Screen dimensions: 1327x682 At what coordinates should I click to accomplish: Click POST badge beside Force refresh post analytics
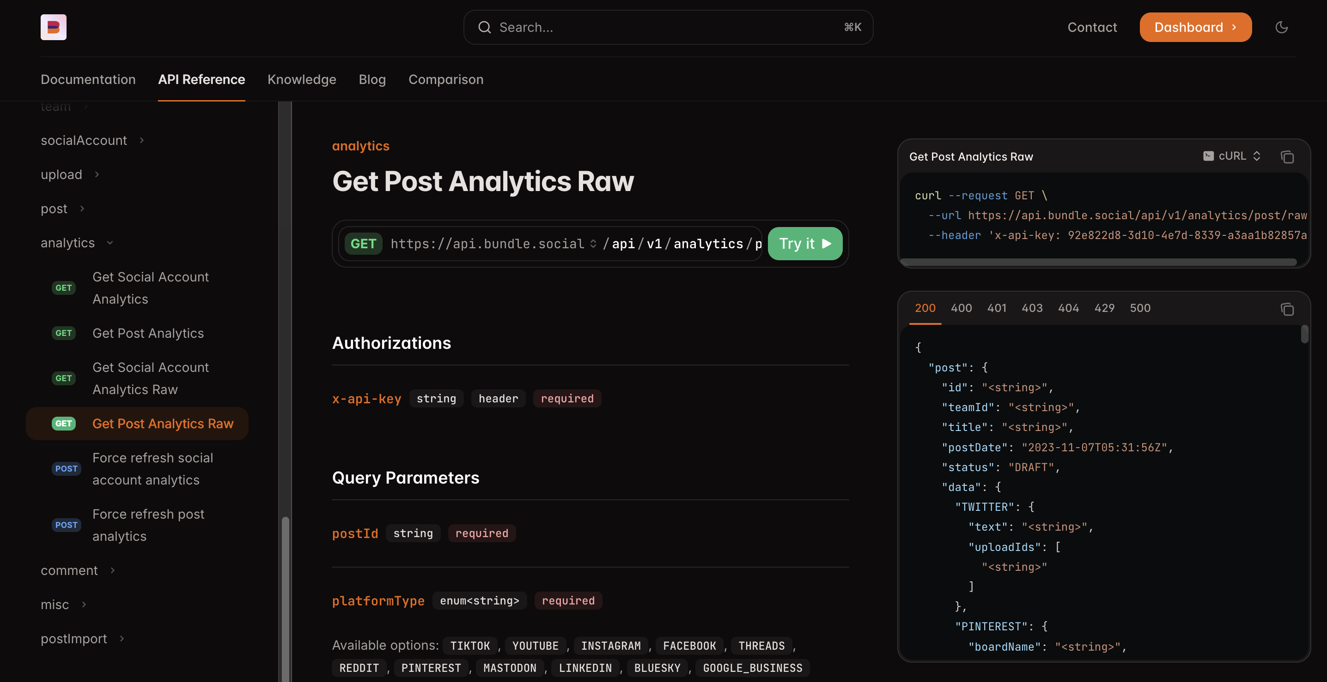coord(66,525)
